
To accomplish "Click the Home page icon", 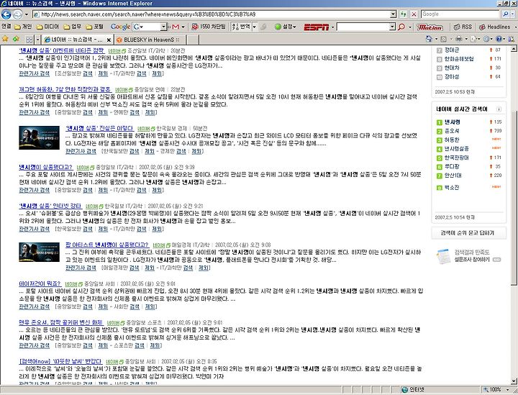I will (429, 39).
